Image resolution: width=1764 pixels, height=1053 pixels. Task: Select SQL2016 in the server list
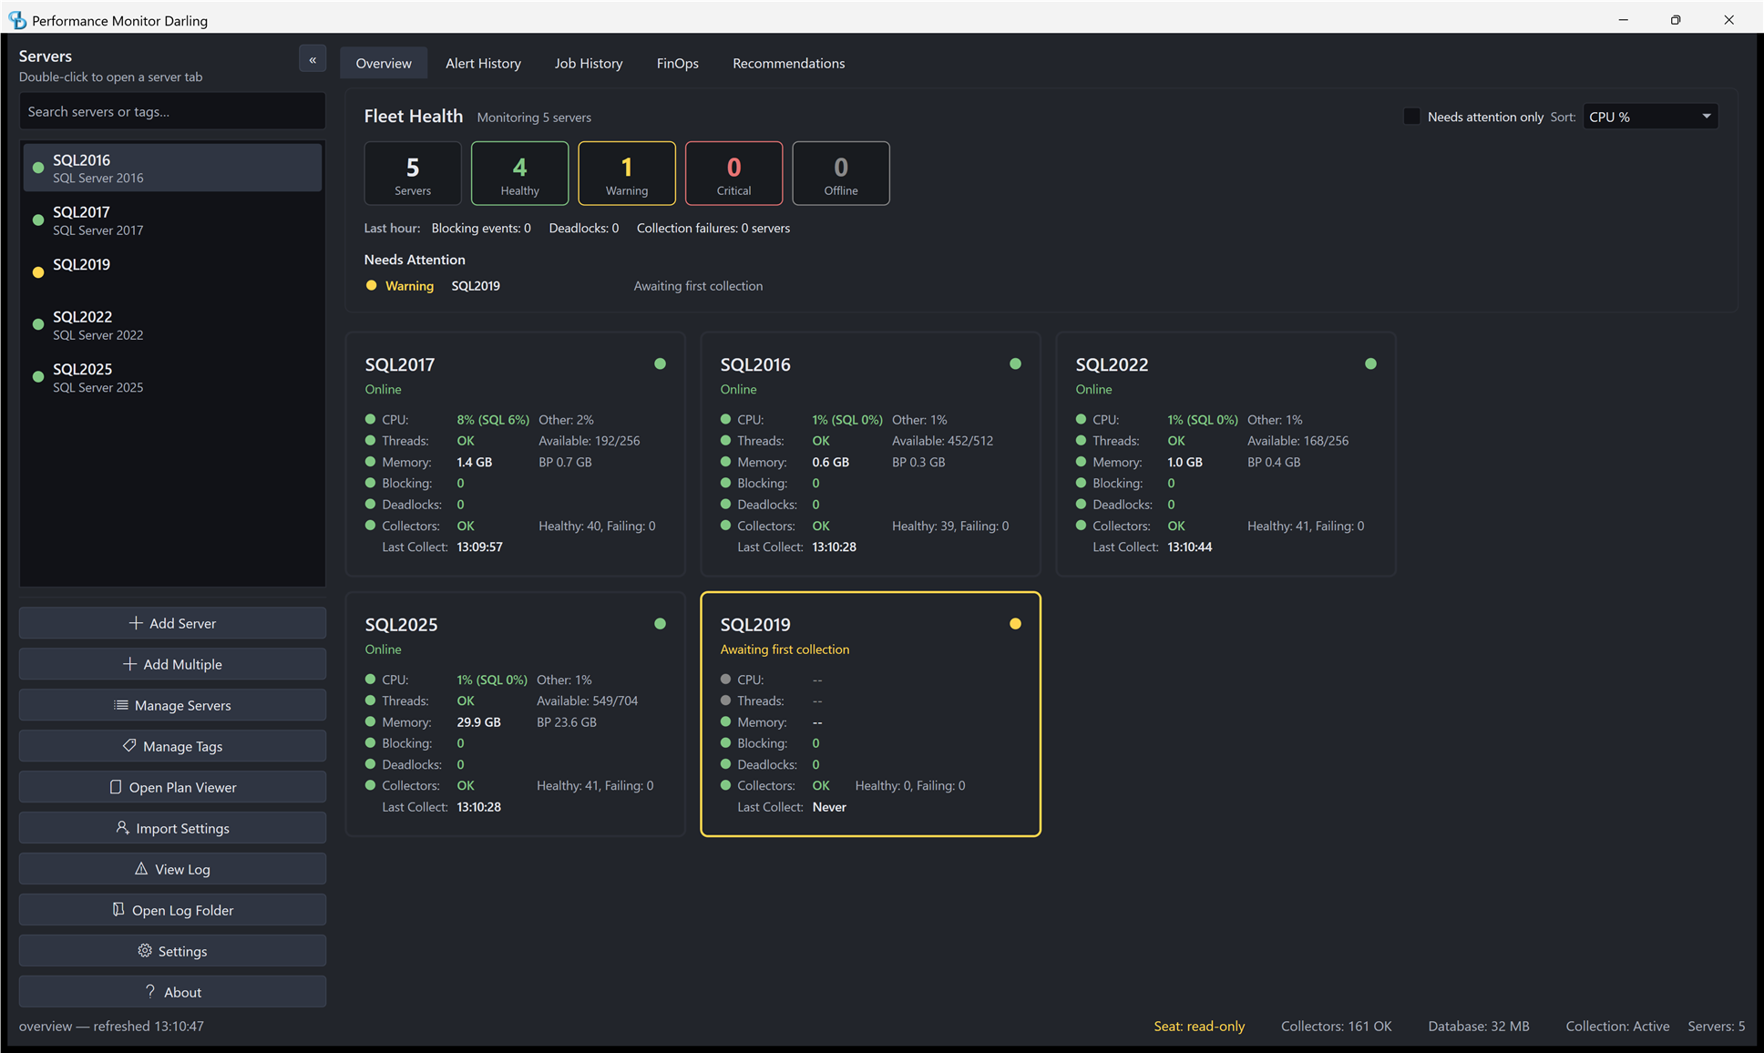click(x=172, y=168)
